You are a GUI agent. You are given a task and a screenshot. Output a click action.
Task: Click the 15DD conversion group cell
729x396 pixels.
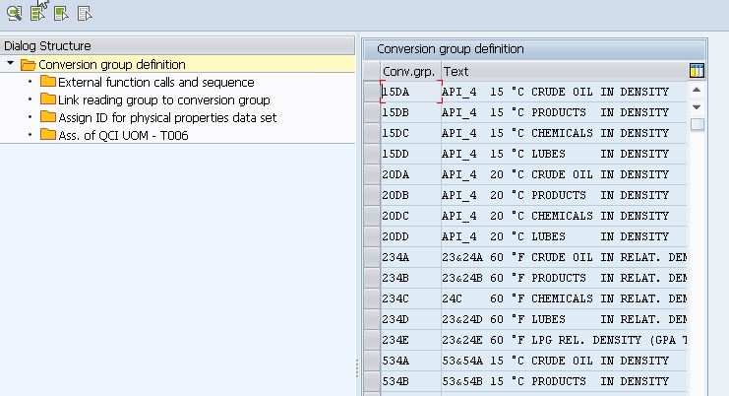pyautogui.click(x=411, y=154)
